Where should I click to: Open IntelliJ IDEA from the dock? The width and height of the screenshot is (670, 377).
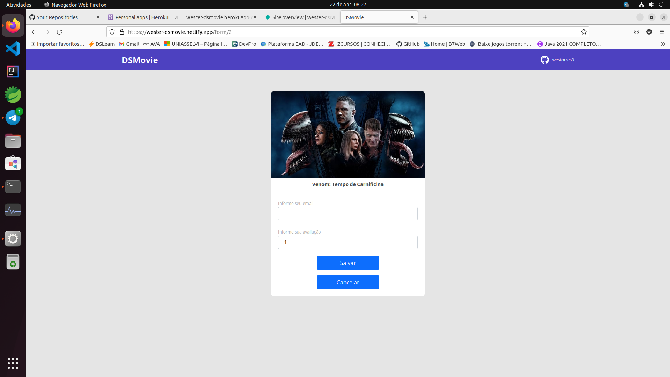pyautogui.click(x=13, y=72)
